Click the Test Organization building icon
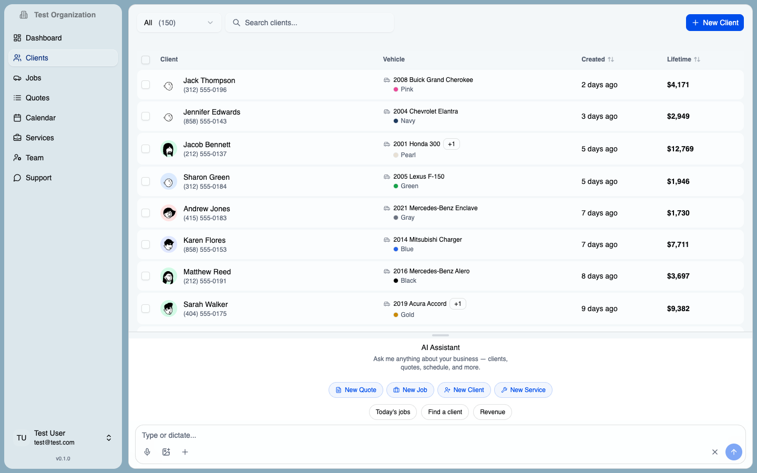757x473 pixels. pos(24,15)
